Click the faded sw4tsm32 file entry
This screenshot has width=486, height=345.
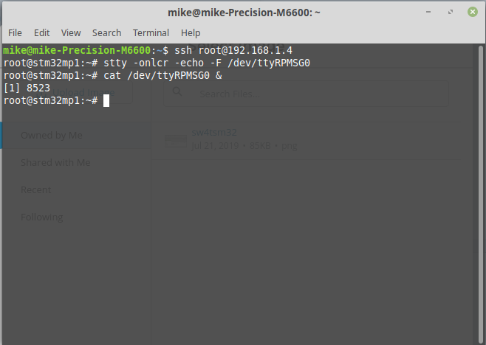230,139
